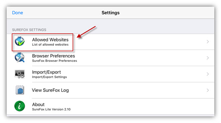The width and height of the screenshot is (221, 123).
Task: Expand Browser Preferences row chevron
Action: click(208, 58)
